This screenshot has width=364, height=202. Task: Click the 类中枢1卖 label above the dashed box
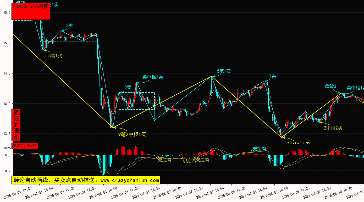(x=153, y=77)
